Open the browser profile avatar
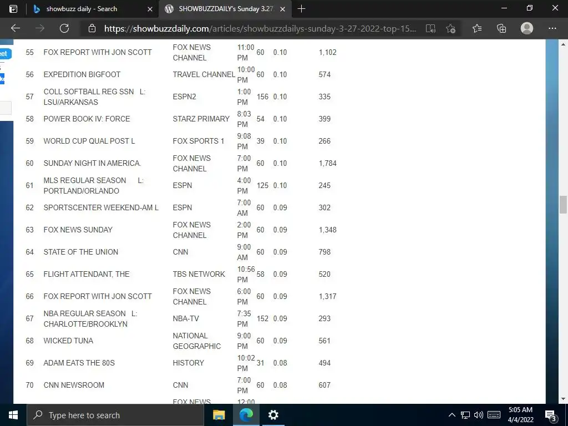Viewport: 568px width, 426px height. (527, 28)
